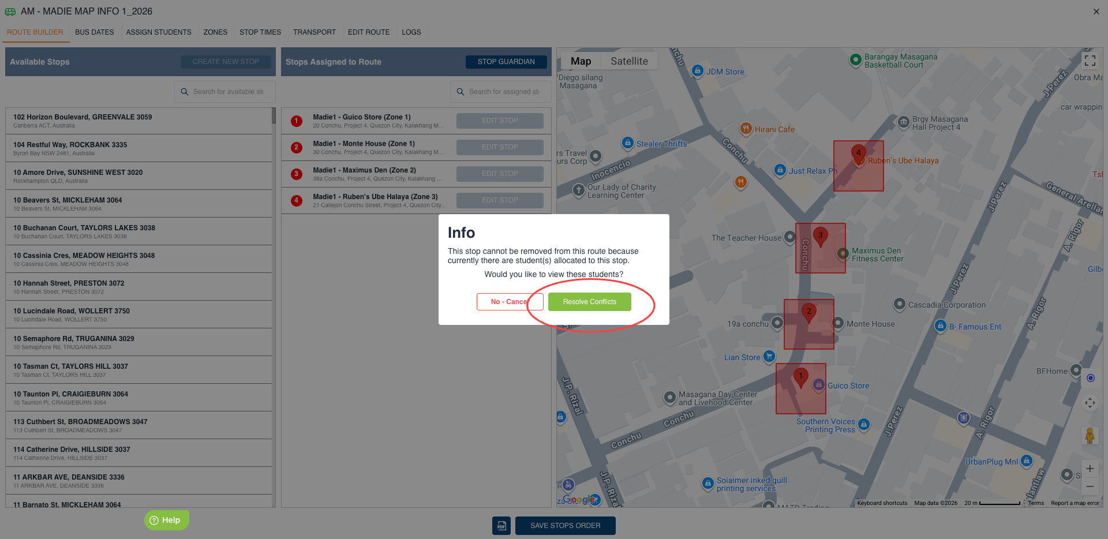Export stops using the PDF icon
This screenshot has height=539, width=1108.
point(501,526)
